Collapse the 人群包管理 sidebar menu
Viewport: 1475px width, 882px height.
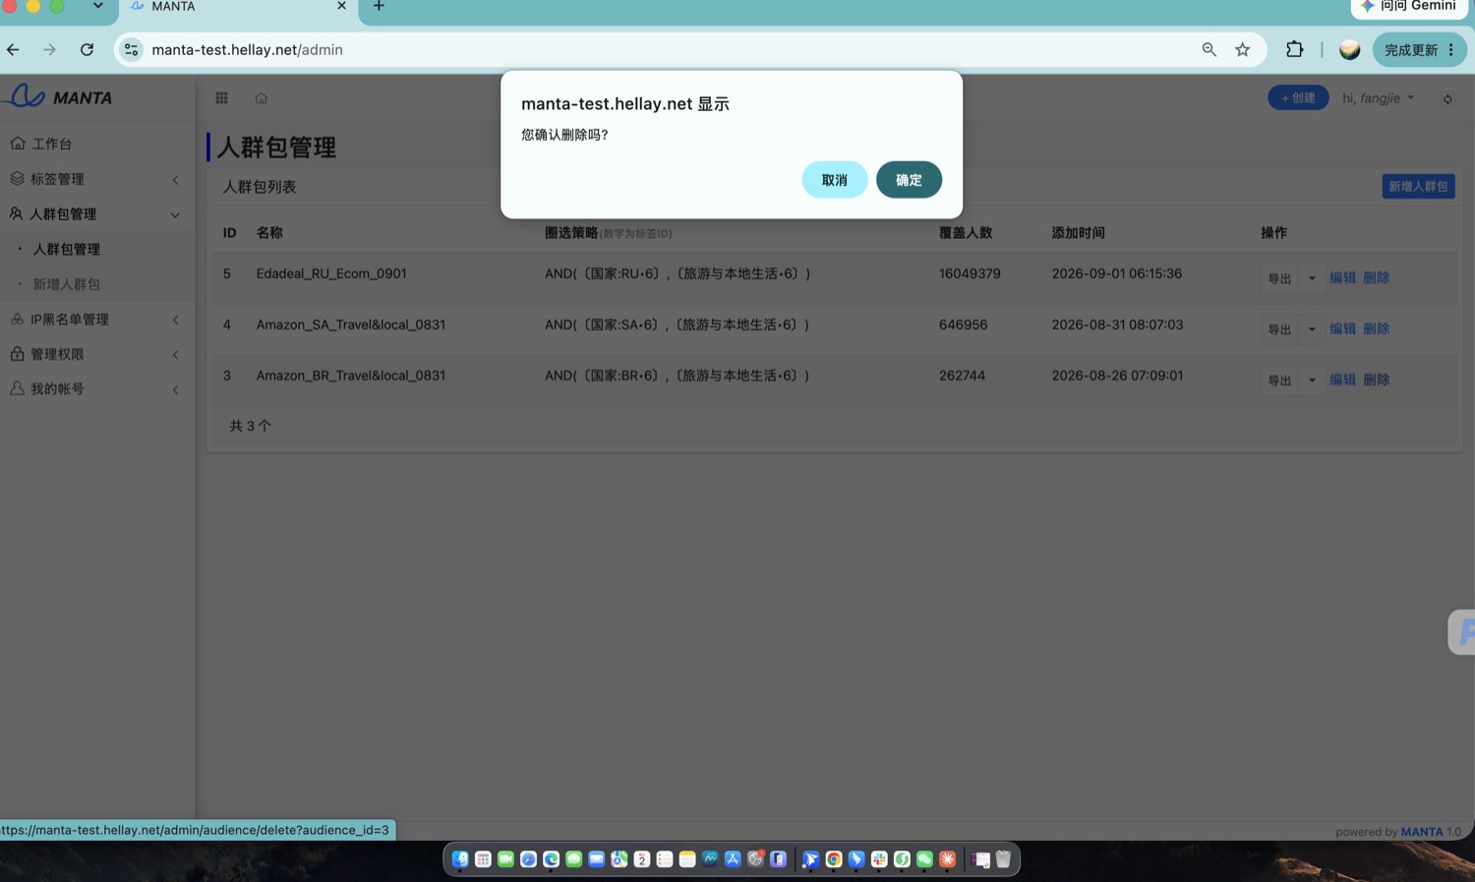96,213
